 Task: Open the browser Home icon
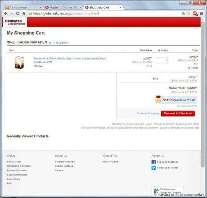[24, 13]
